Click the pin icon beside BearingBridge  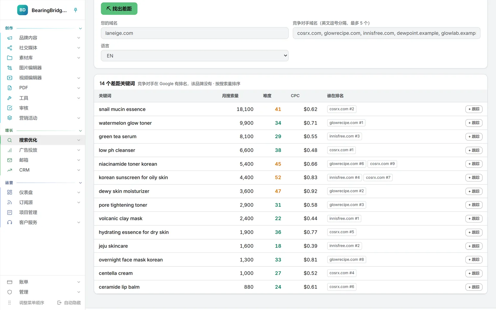tap(76, 10)
